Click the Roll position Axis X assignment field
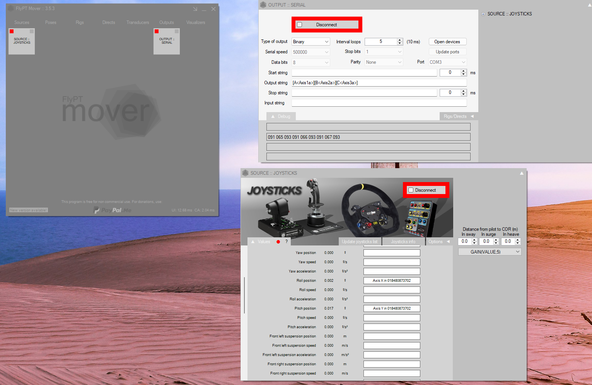Screen dimensions: 592x385 tap(392, 281)
